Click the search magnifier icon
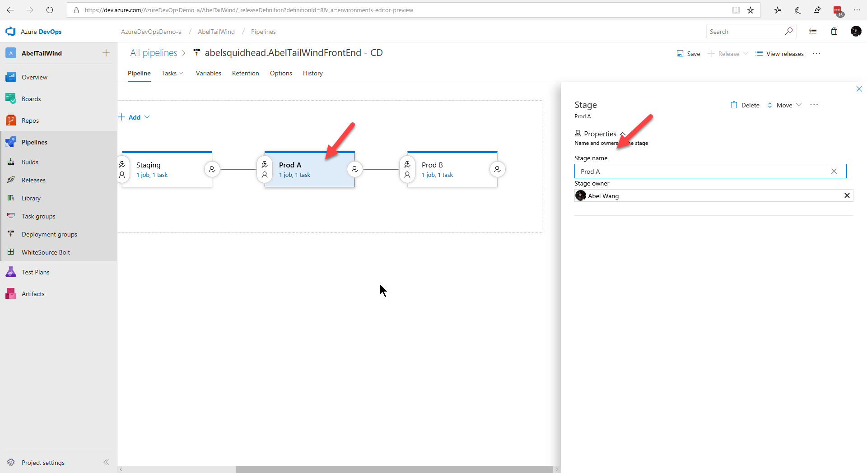Screen dimensions: 867x473 click(x=789, y=31)
